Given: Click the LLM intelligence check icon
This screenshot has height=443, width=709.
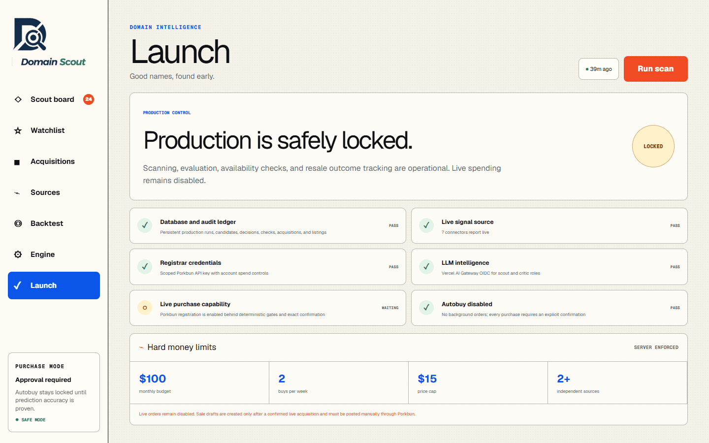Looking at the screenshot, I should click(426, 267).
